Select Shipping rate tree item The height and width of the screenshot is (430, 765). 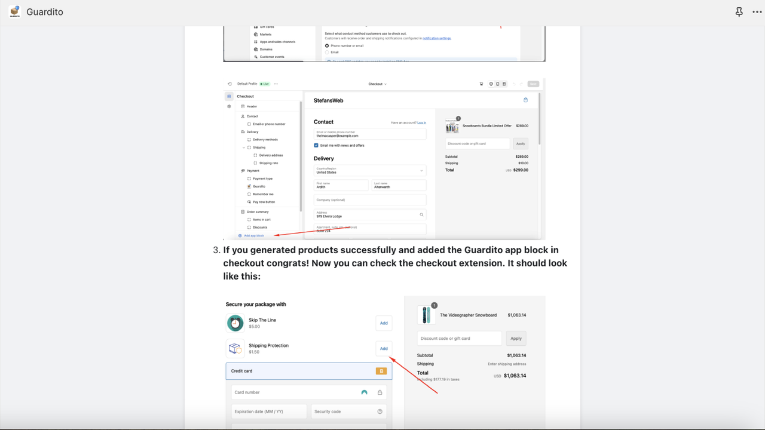pyautogui.click(x=268, y=163)
